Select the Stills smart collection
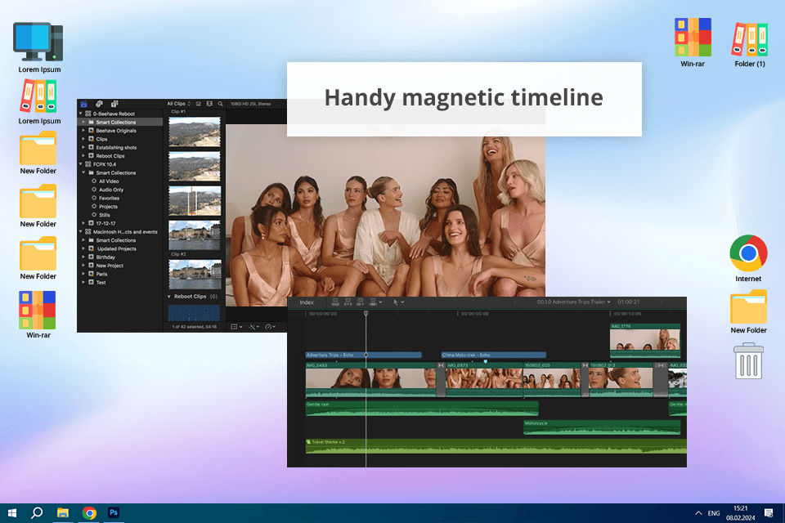 (x=101, y=215)
